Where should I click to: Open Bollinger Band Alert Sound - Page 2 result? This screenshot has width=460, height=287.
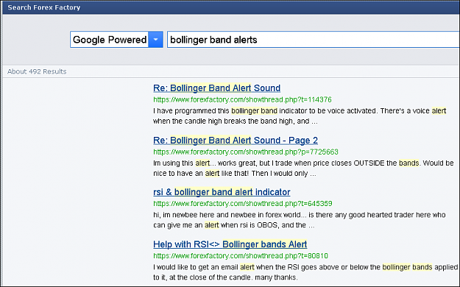click(236, 141)
